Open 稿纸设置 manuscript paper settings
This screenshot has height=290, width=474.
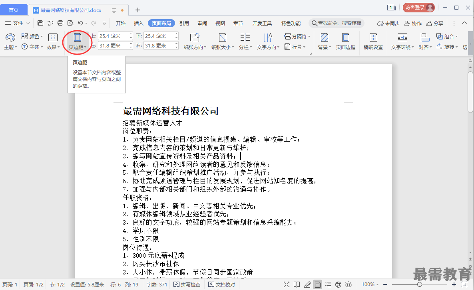[x=373, y=41]
